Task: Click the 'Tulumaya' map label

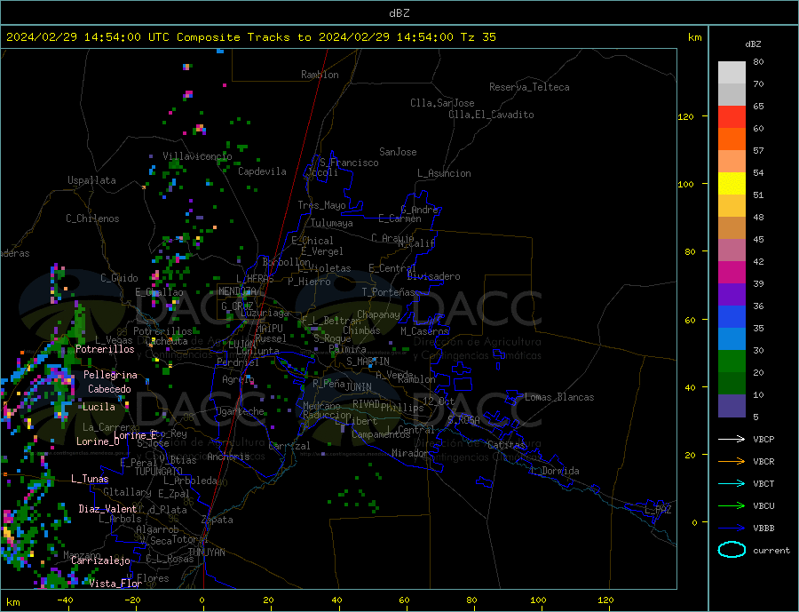Action: (x=332, y=223)
